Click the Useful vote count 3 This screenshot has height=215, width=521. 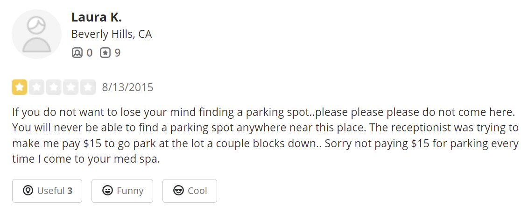click(x=70, y=191)
